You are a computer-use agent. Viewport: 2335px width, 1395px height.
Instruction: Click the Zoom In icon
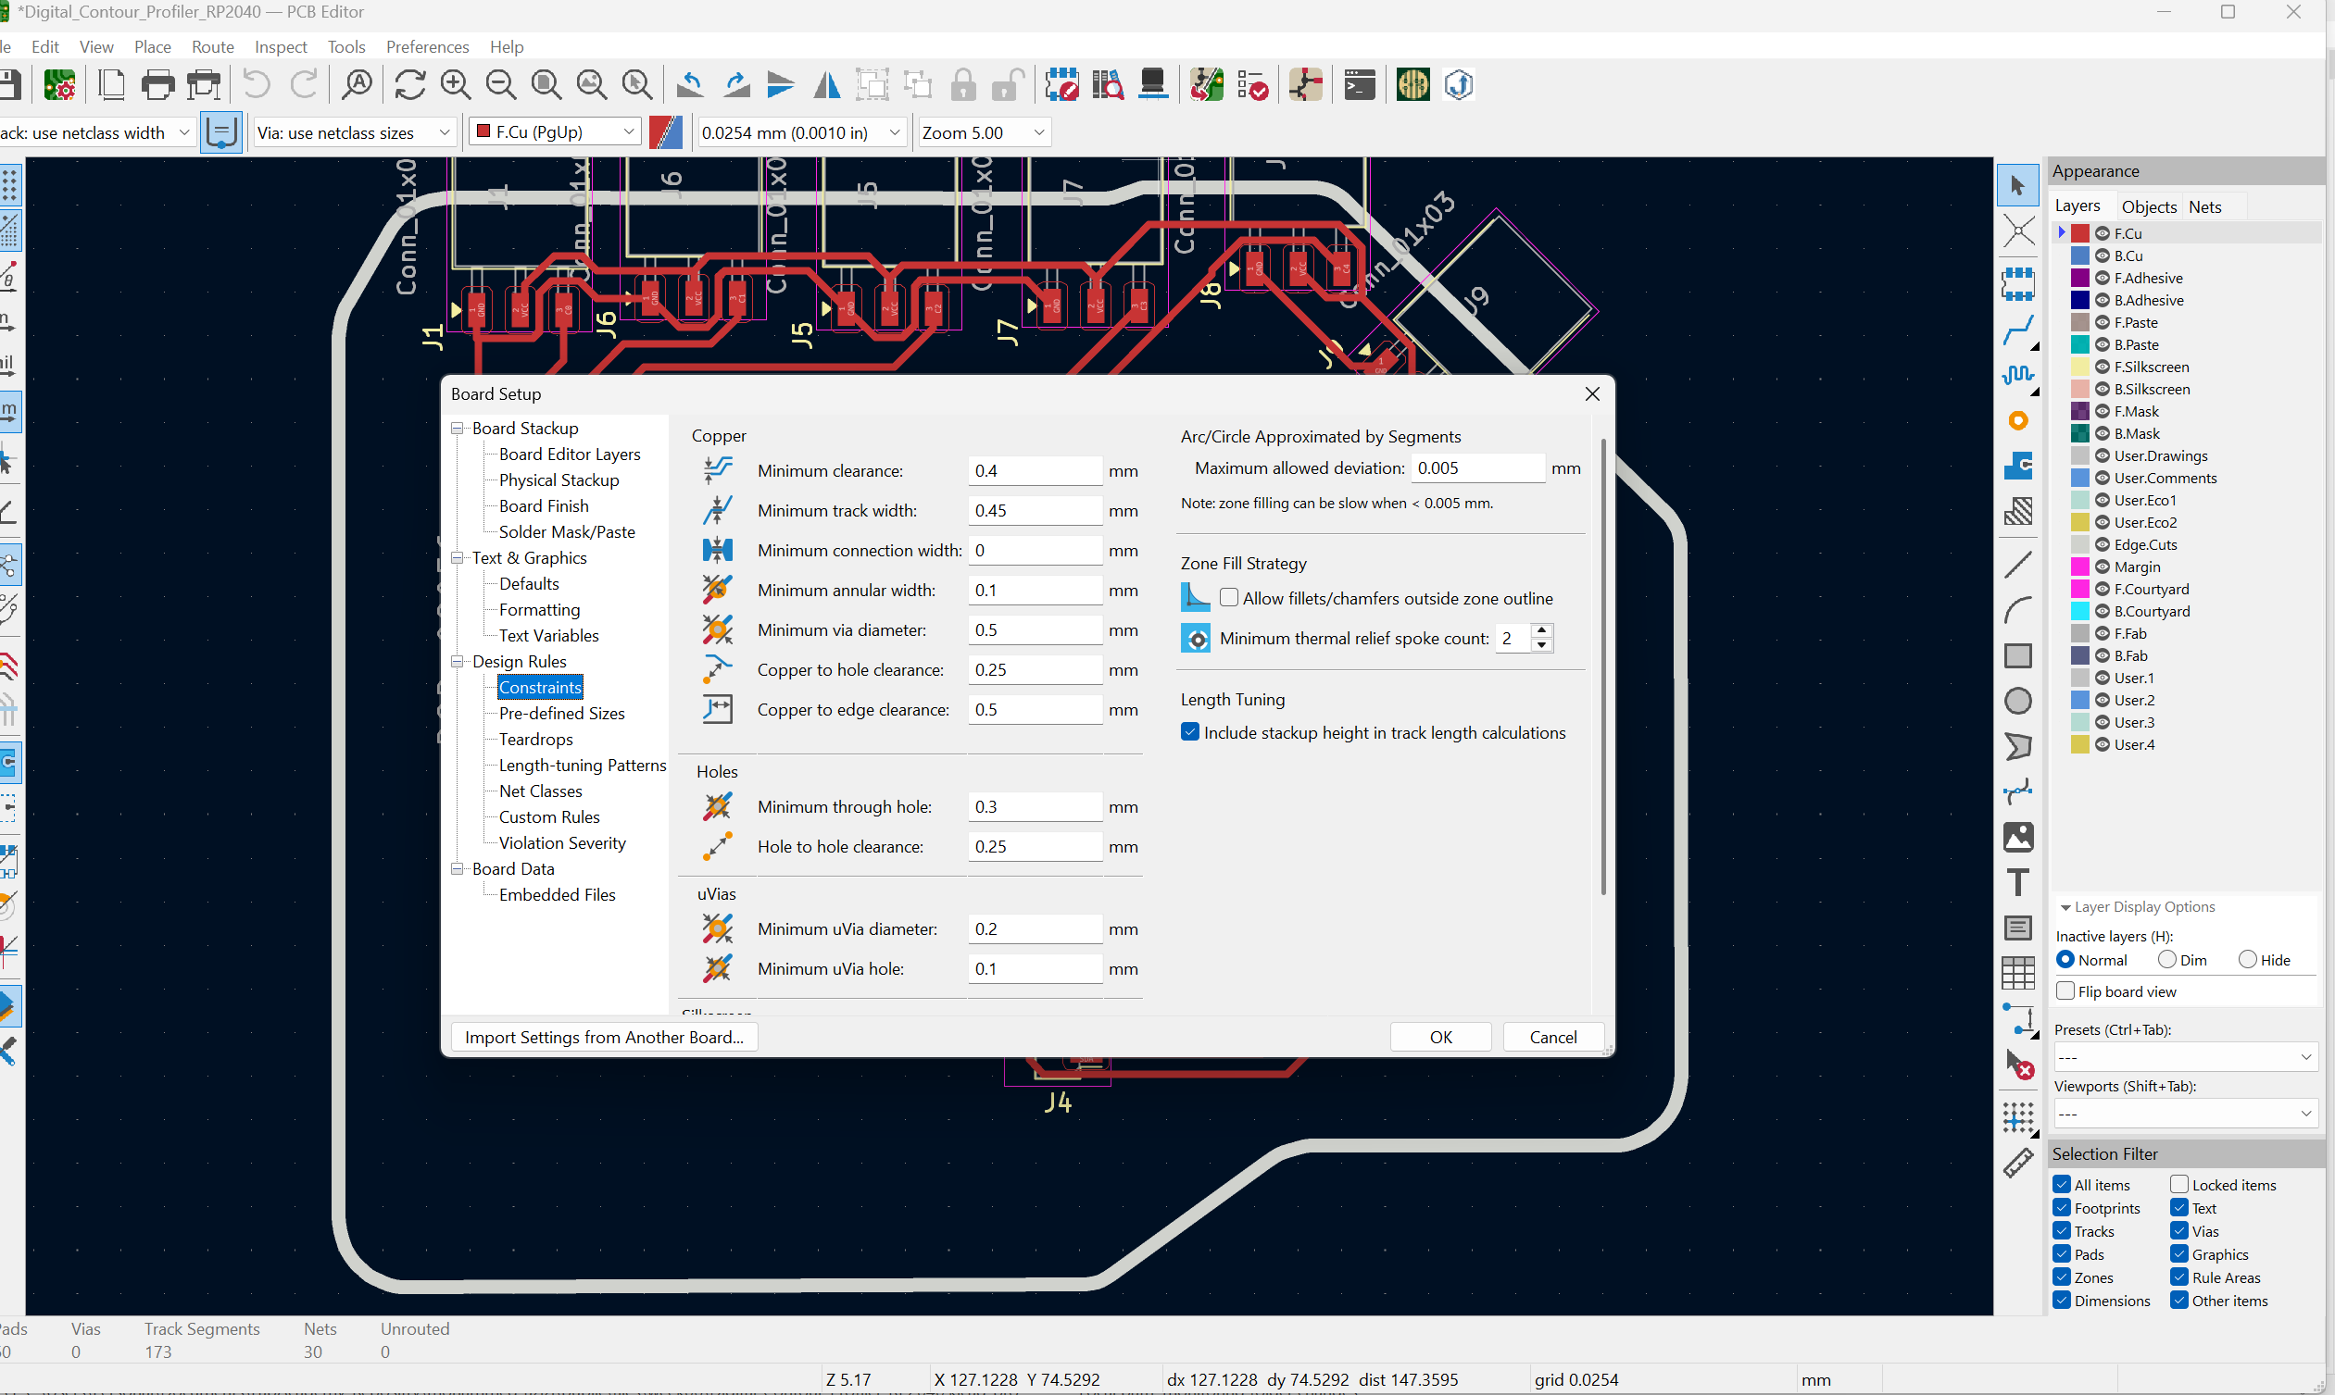pyautogui.click(x=456, y=85)
